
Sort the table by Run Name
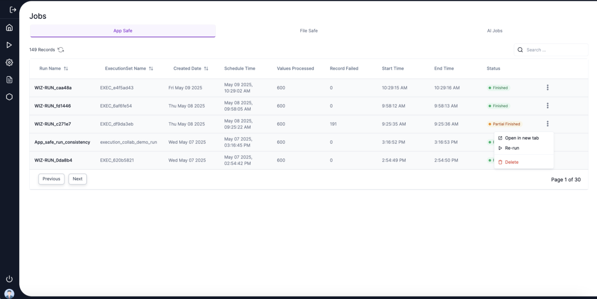click(x=66, y=69)
